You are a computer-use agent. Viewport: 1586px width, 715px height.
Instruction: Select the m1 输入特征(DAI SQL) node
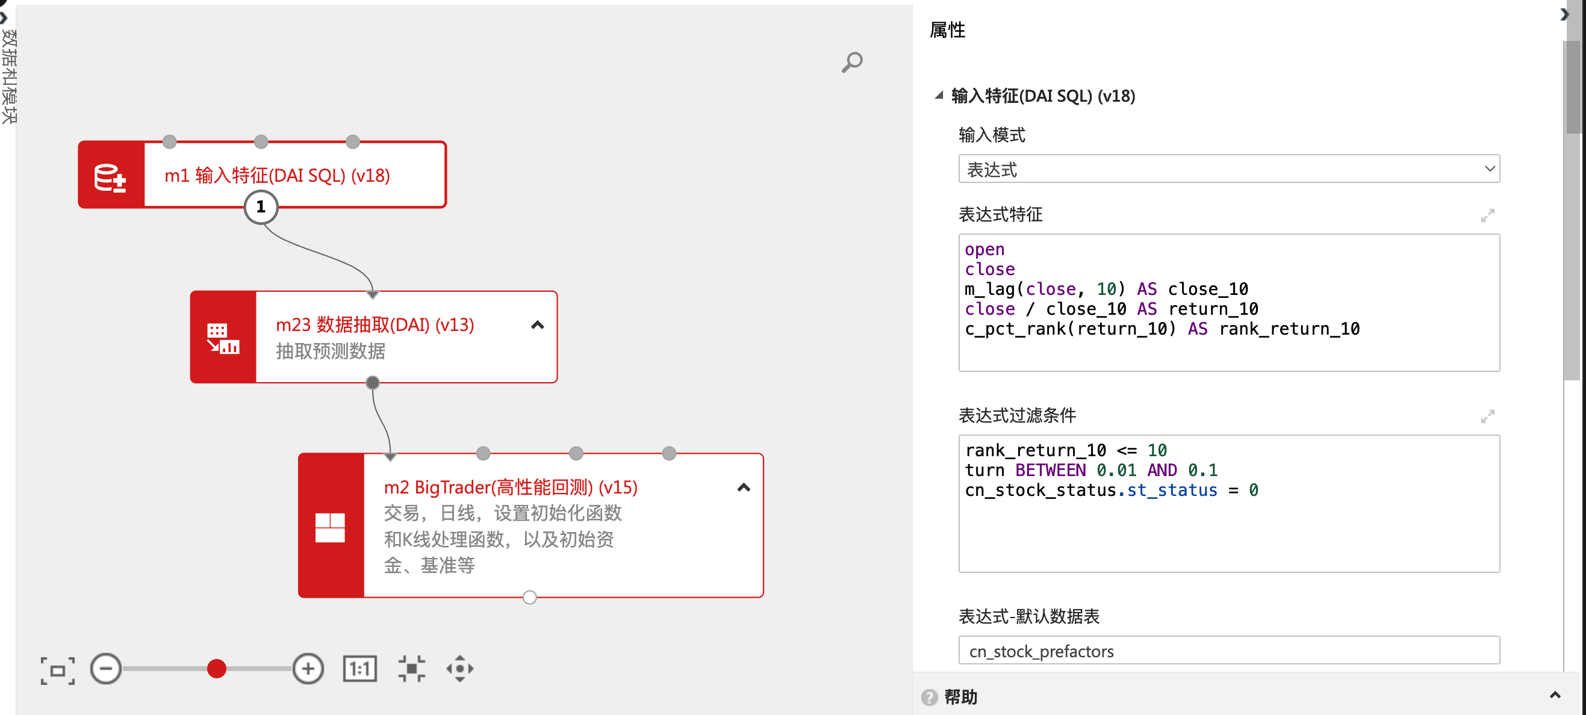(x=277, y=176)
